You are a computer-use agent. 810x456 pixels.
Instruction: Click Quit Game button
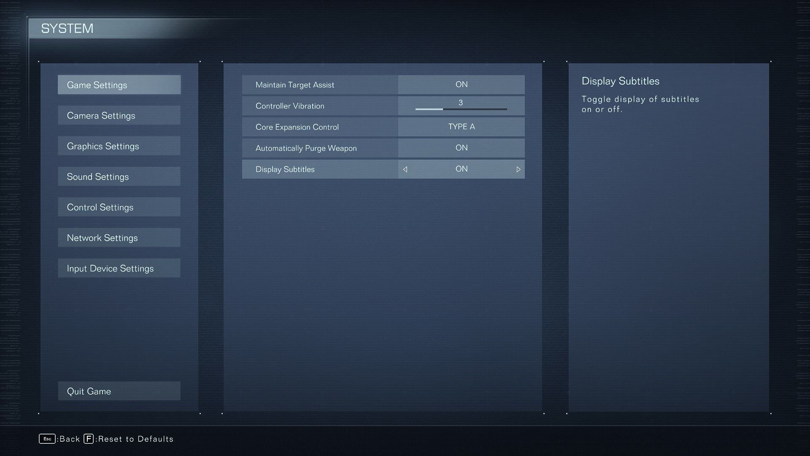119,391
